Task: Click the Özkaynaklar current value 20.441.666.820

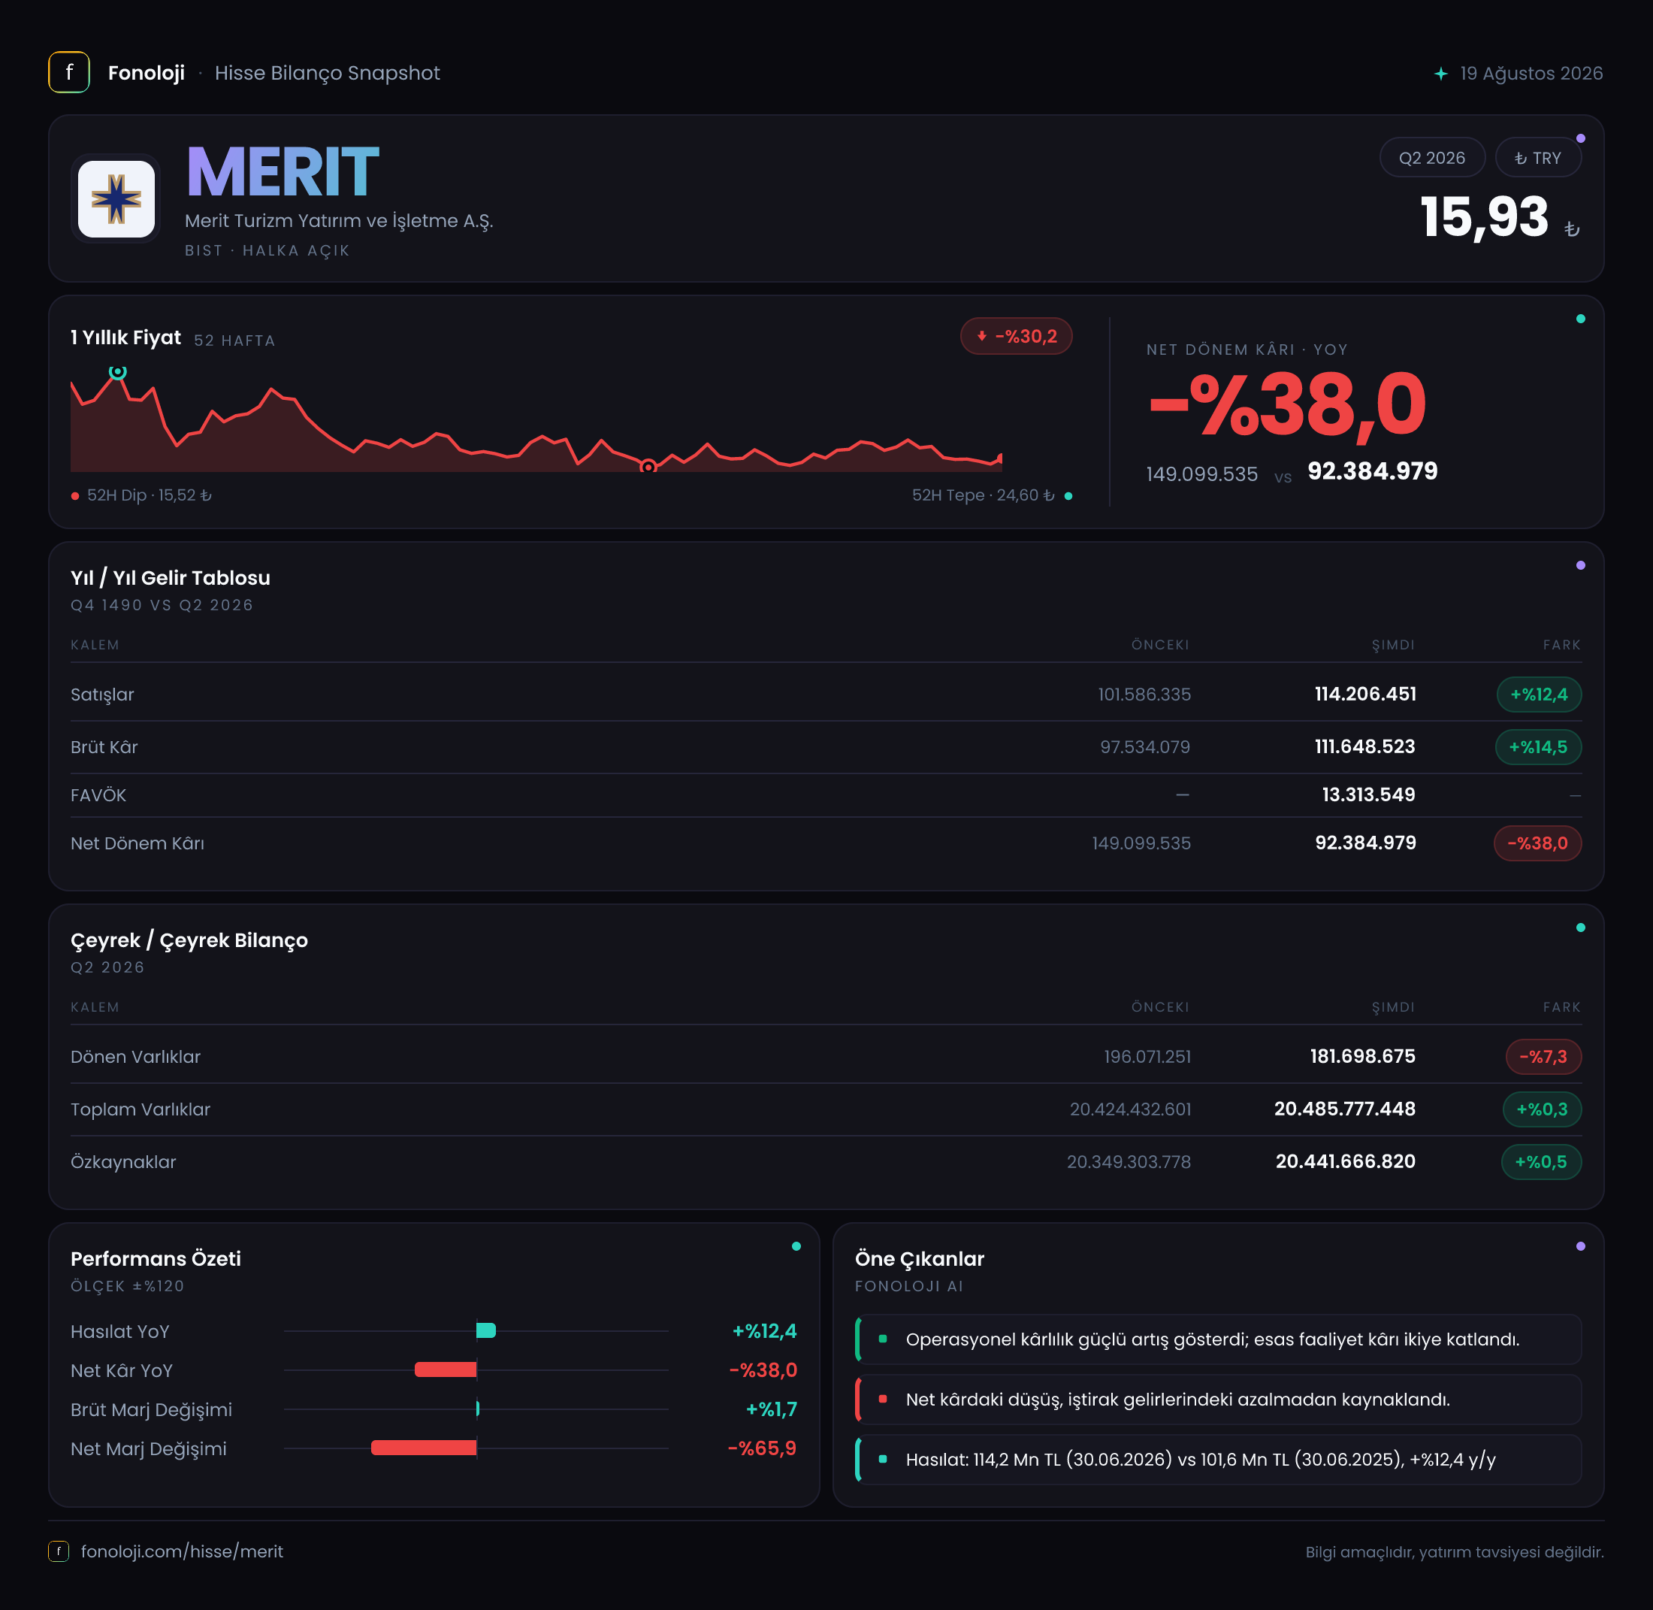Action: (1346, 1161)
